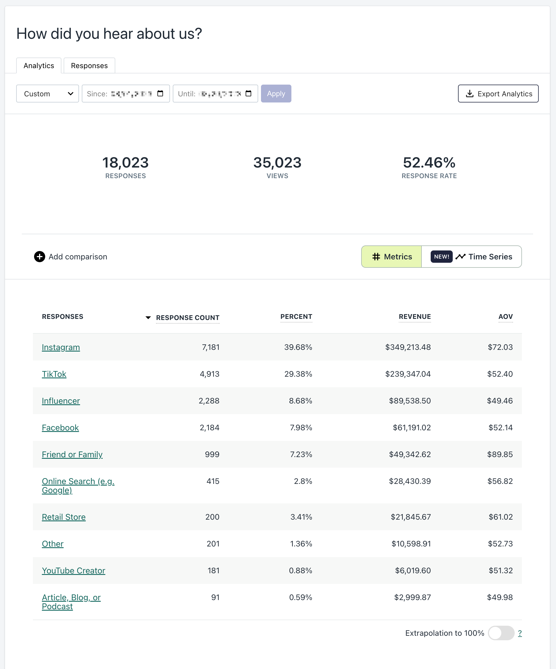Click the plus icon beside Add comparison
Image resolution: width=556 pixels, height=669 pixels.
tap(39, 256)
